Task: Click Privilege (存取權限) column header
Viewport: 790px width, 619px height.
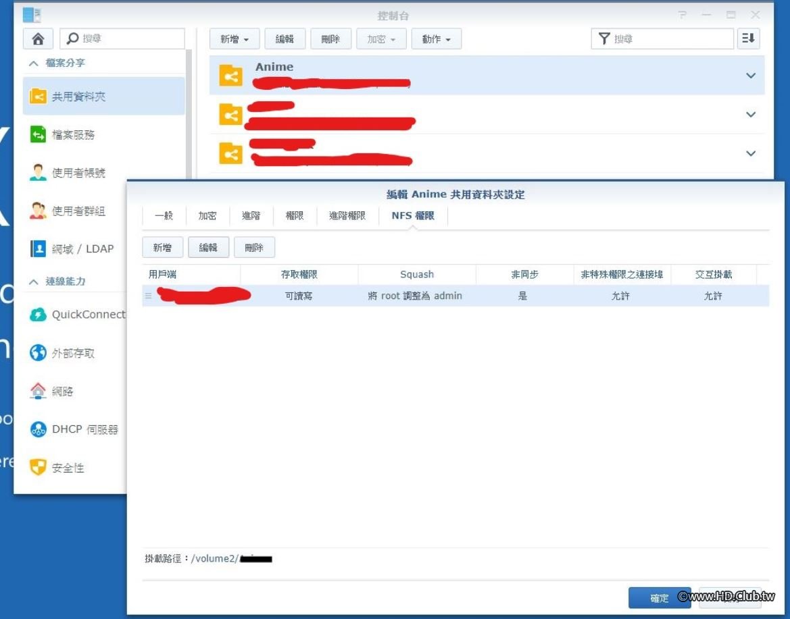Action: pos(299,274)
